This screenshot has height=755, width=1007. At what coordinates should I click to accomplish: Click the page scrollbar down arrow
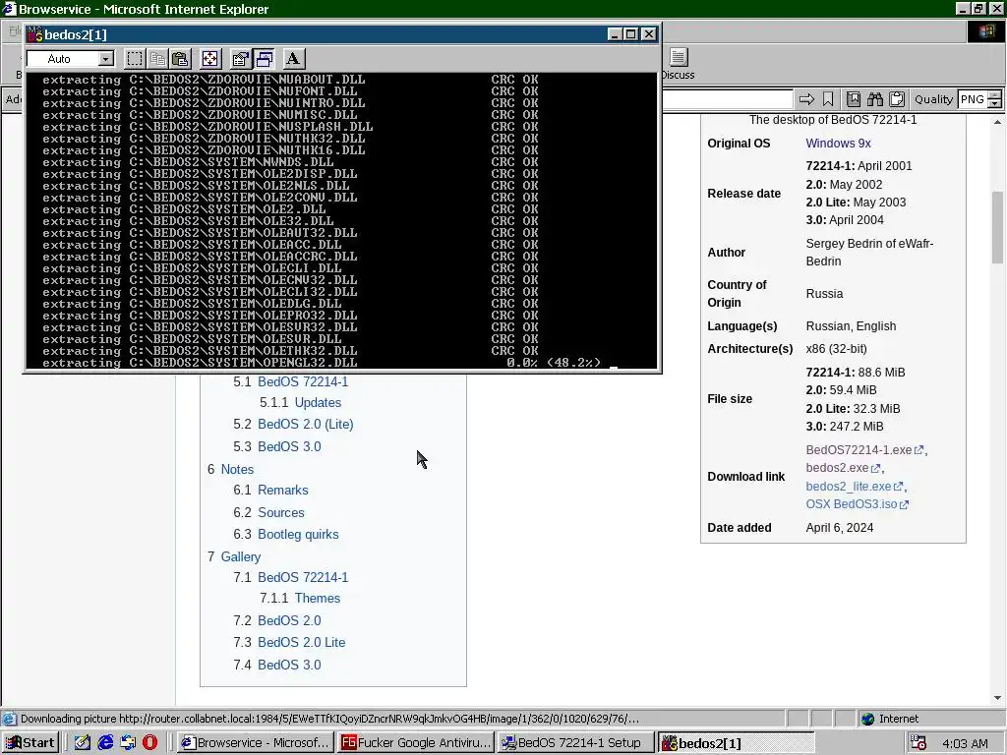(997, 698)
